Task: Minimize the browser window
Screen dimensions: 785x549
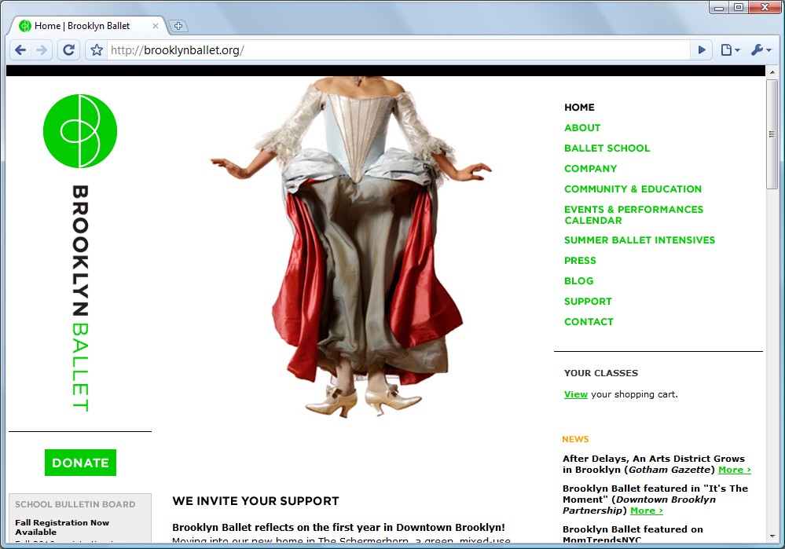Action: coord(719,8)
